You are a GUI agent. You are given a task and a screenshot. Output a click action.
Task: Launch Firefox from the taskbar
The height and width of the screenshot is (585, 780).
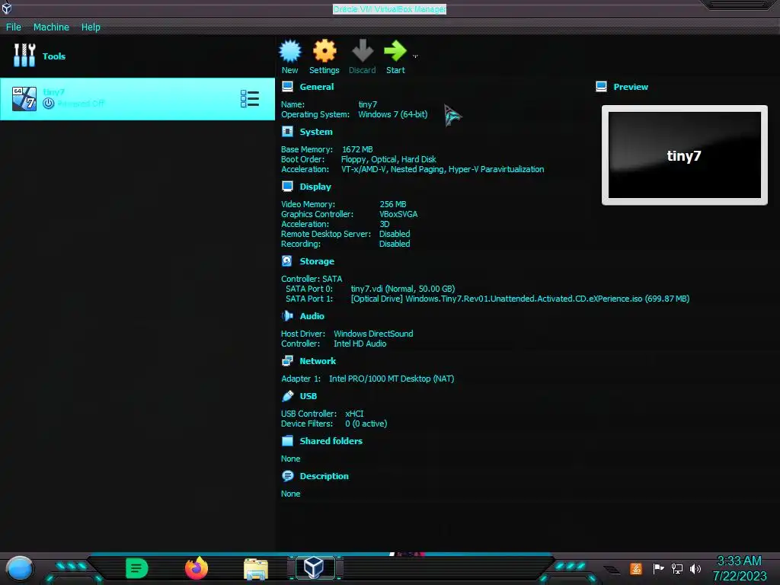point(197,568)
